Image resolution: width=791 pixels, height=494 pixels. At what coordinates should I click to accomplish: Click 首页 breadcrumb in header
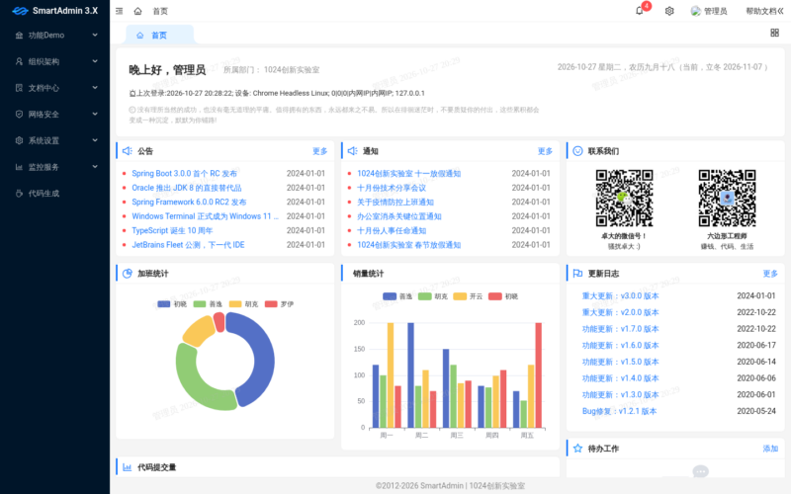pos(160,11)
